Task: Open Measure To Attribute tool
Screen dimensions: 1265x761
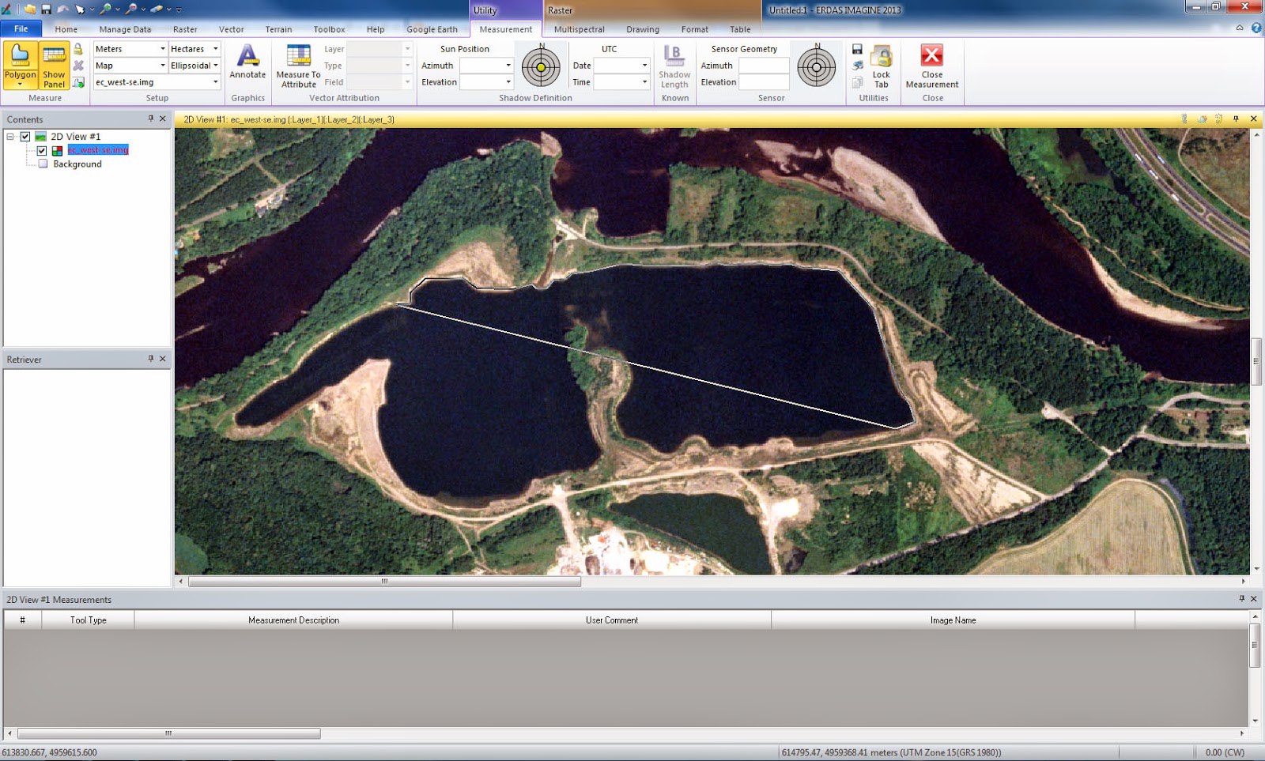Action: [298, 66]
